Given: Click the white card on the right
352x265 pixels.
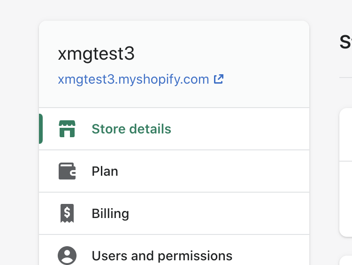Looking at the screenshot, I should 346,172.
